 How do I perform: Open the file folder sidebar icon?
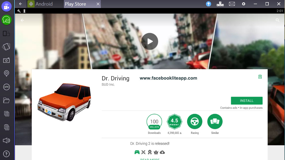coord(6,100)
